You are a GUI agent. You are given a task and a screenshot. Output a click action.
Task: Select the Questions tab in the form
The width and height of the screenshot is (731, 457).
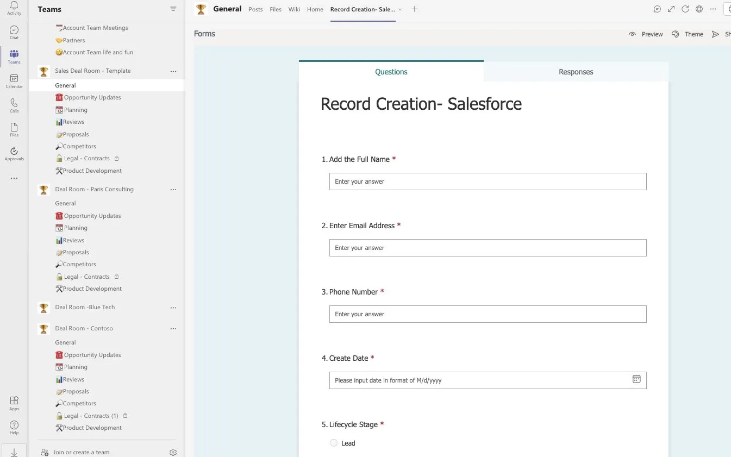coord(391,71)
